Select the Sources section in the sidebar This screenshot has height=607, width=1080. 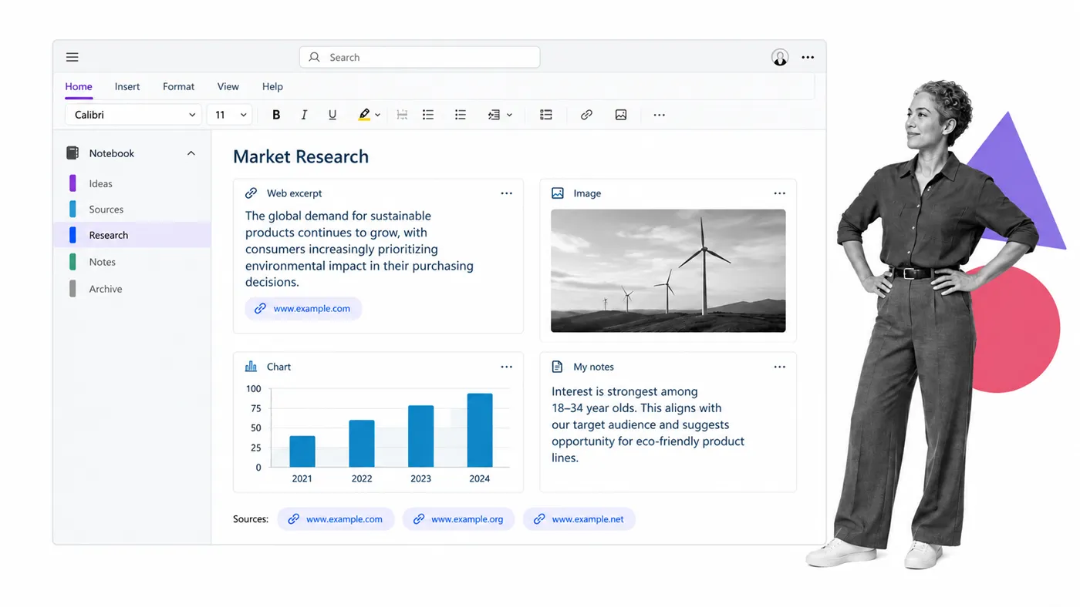[132, 210]
